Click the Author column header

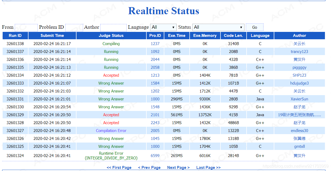click(x=300, y=36)
